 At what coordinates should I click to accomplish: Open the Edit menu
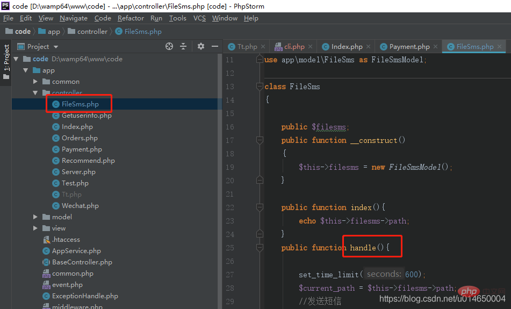[x=25, y=18]
